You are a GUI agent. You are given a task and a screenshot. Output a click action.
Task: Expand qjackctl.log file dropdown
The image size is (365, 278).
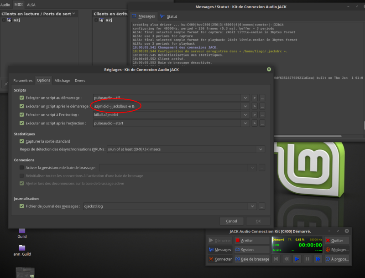click(252, 206)
